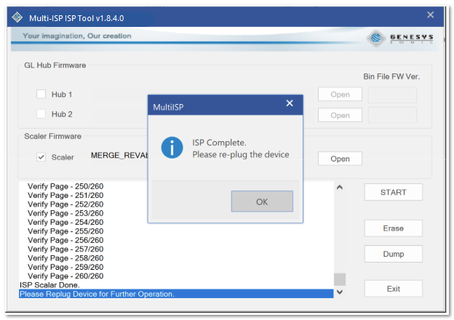Click the log scrollbar up arrow
The image size is (454, 320).
(x=340, y=188)
